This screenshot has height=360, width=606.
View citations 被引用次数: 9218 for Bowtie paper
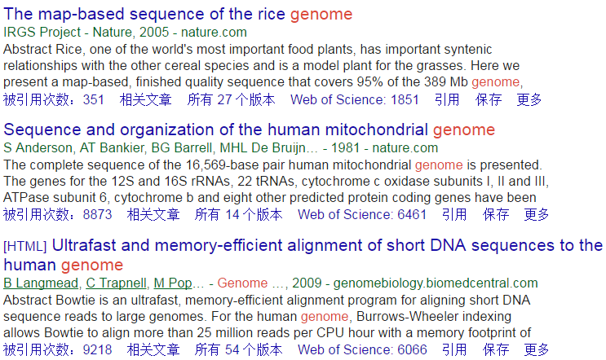click(58, 349)
